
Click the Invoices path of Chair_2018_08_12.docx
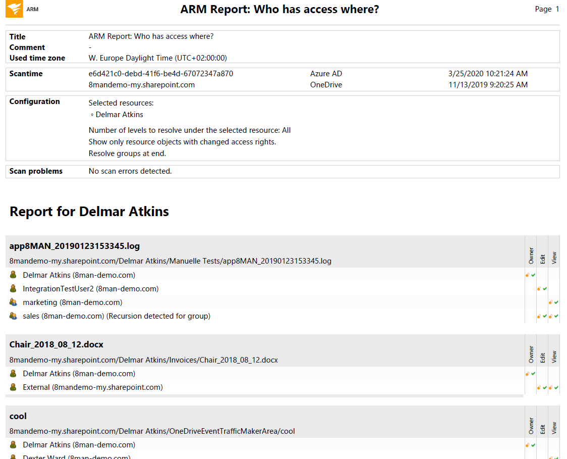click(144, 360)
